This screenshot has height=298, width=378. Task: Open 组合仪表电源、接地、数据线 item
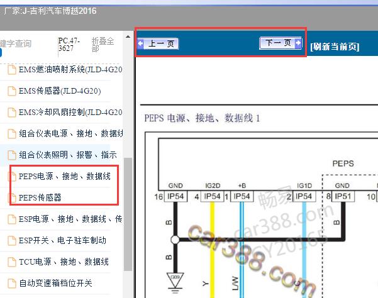[x=71, y=133]
